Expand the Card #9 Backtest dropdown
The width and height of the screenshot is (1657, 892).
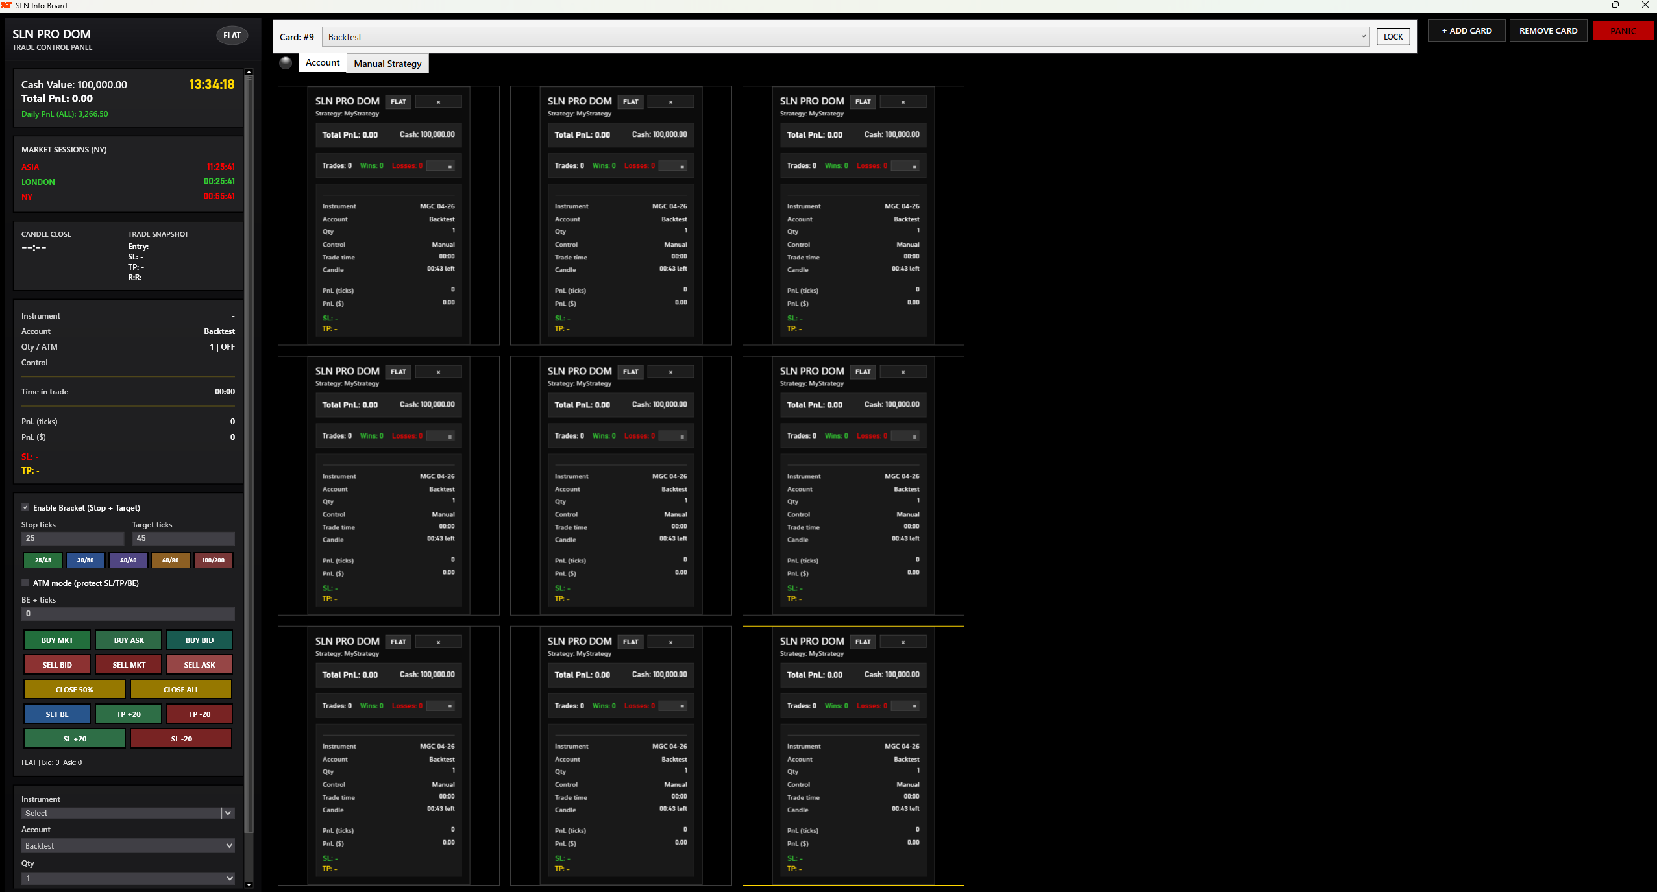(x=1363, y=37)
